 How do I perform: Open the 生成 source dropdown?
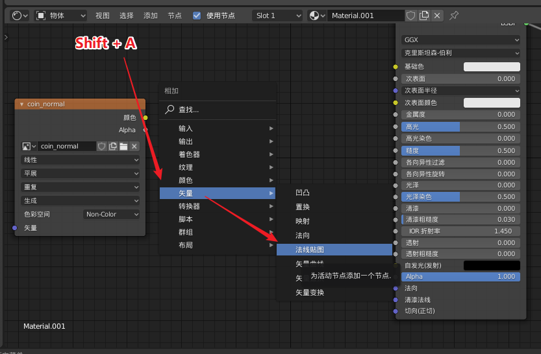click(x=80, y=201)
